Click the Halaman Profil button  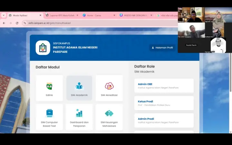coord(162,48)
